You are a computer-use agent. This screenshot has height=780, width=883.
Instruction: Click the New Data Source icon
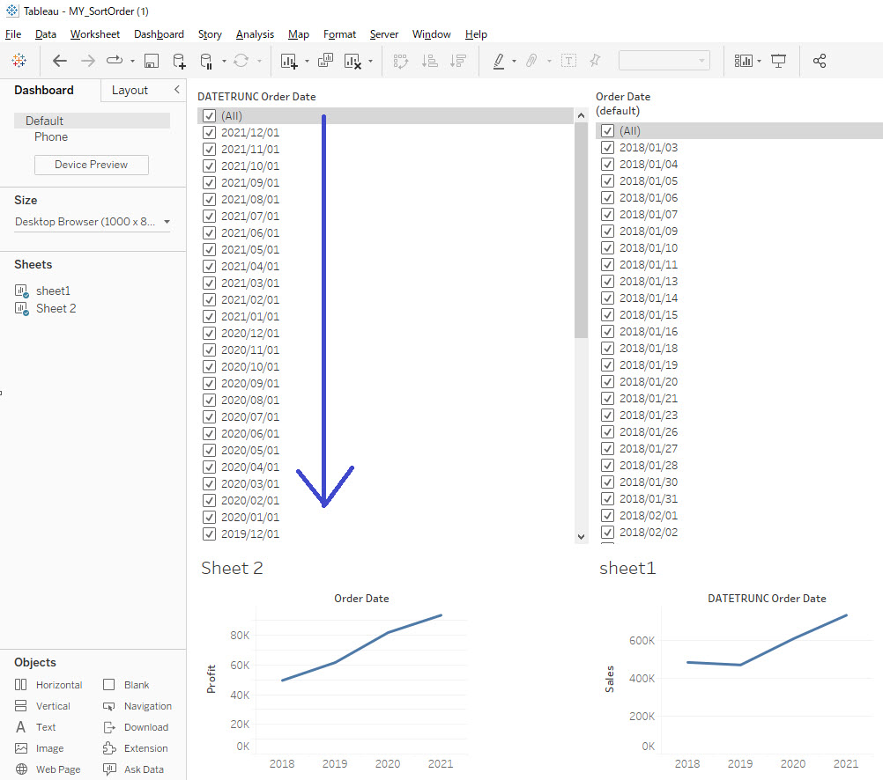[x=179, y=61]
